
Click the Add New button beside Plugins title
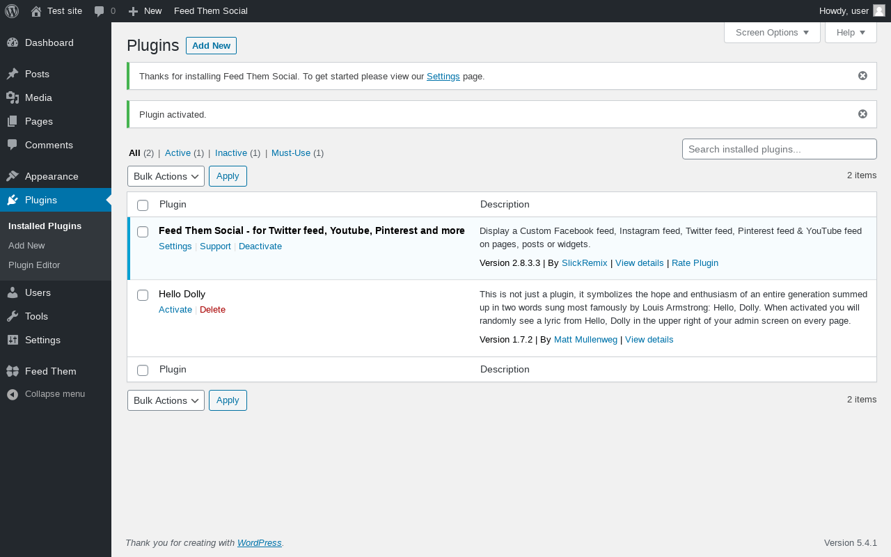211,45
